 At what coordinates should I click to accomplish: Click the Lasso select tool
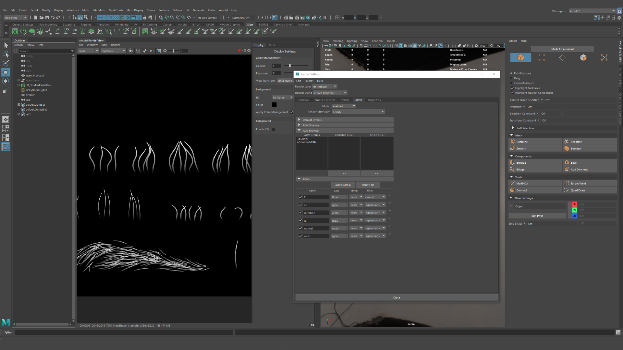(6, 54)
